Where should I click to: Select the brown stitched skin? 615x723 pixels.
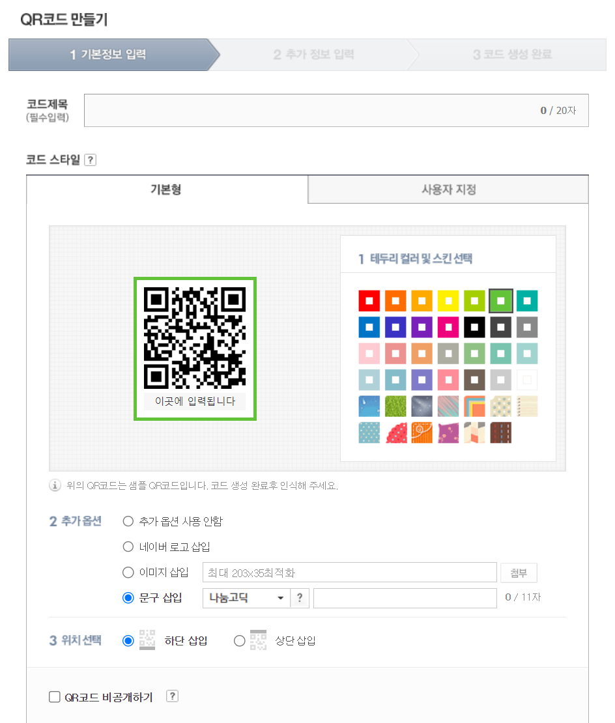tap(501, 432)
